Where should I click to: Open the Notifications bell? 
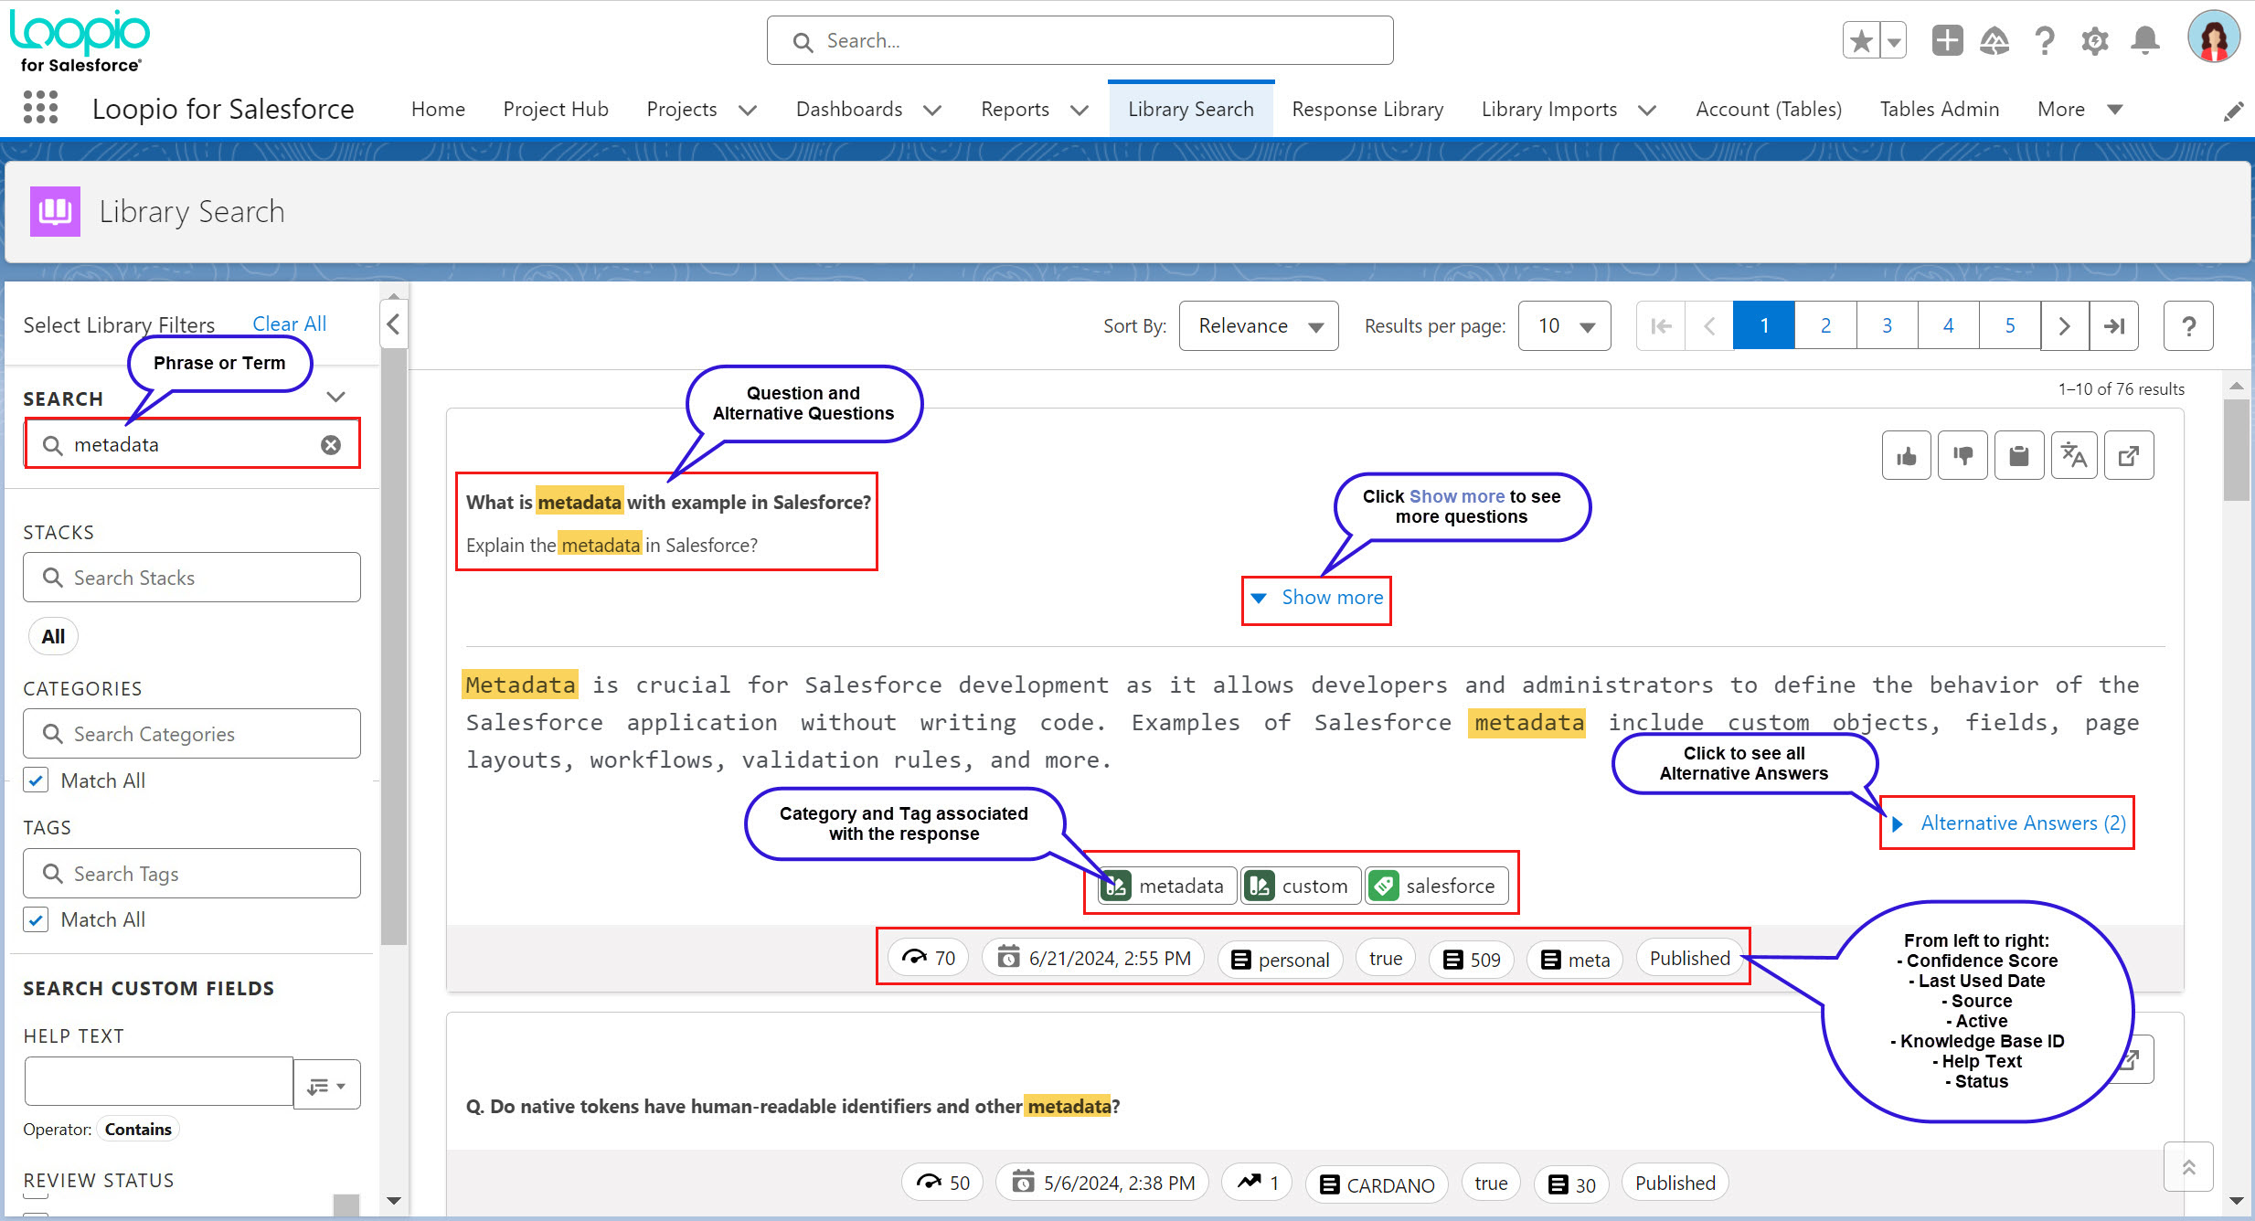tap(2144, 41)
